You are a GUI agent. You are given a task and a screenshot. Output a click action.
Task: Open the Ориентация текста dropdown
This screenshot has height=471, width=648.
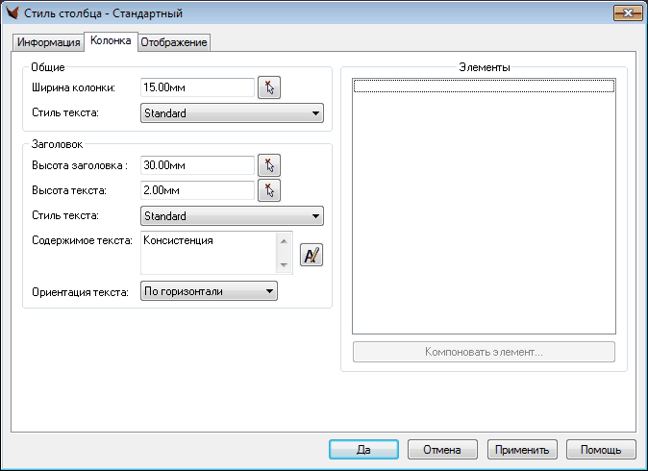coord(209,291)
